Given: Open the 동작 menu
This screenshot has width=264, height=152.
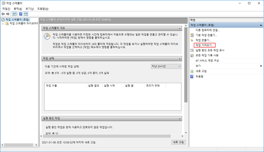Looking at the screenshot, I should click(18, 9).
